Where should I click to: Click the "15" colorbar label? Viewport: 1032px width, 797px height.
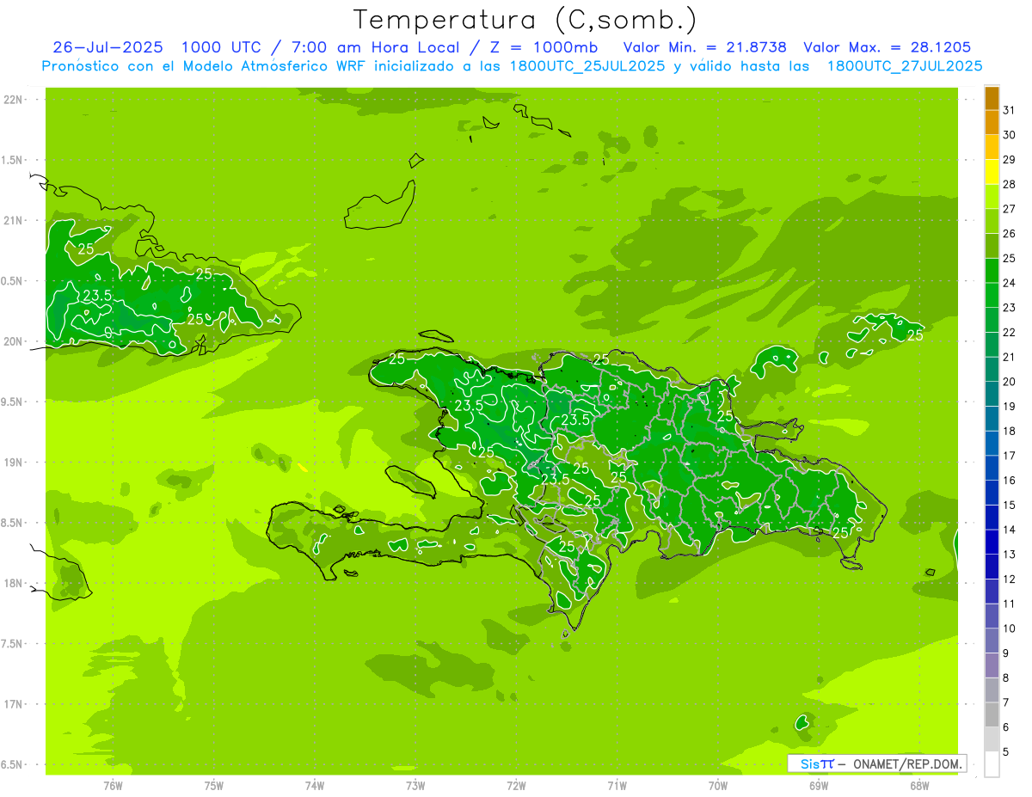(x=1010, y=505)
